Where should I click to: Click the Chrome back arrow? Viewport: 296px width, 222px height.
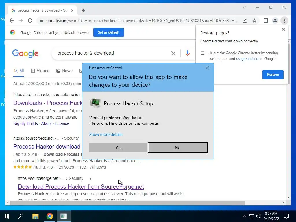[x=12, y=21]
